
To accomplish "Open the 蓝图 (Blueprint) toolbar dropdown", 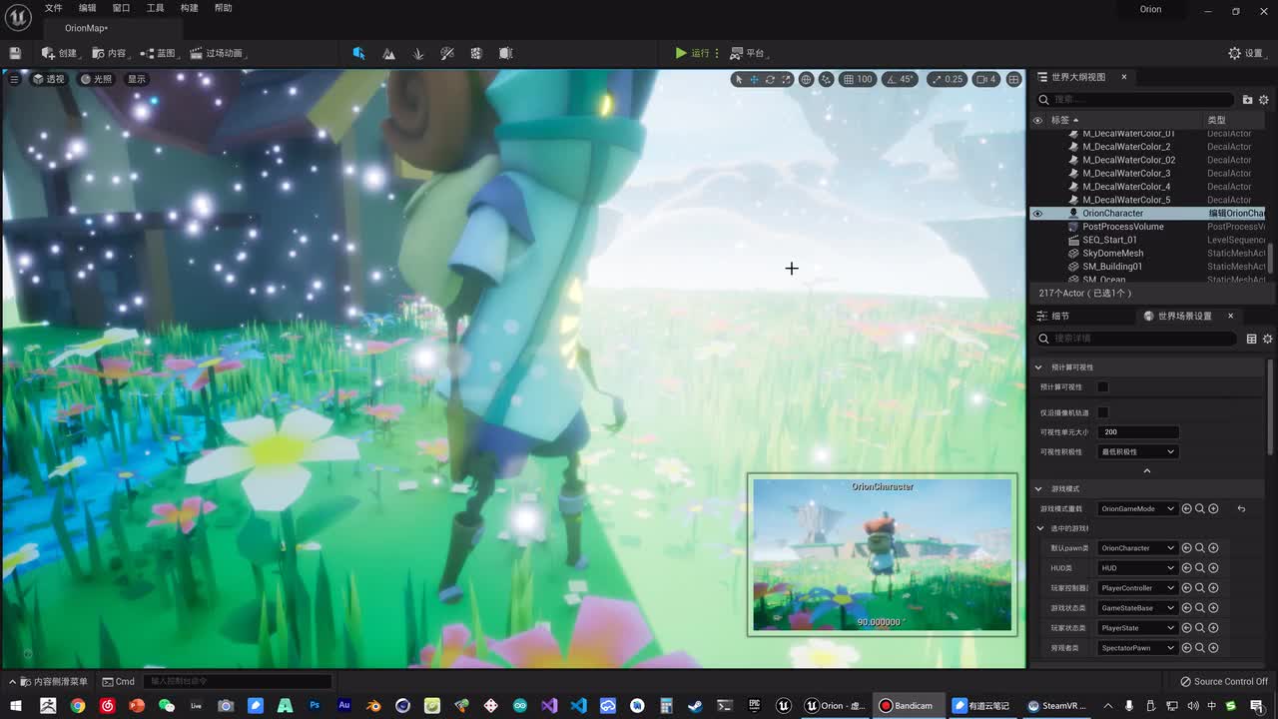I will coord(158,53).
